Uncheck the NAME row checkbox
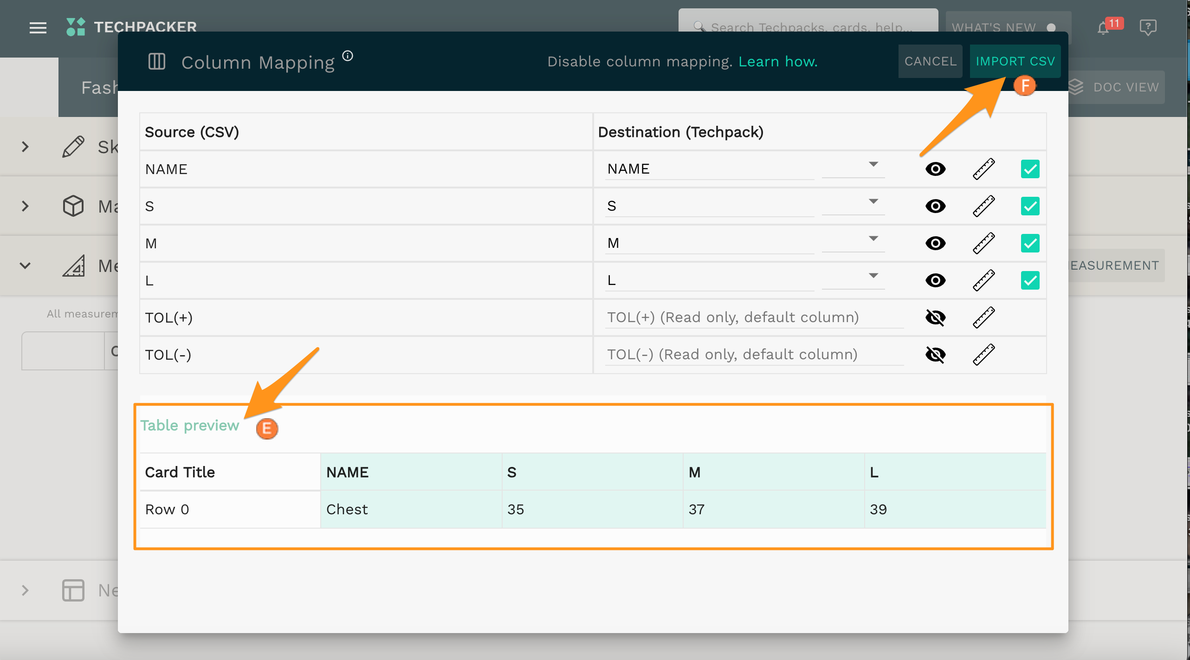1190x660 pixels. pyautogui.click(x=1030, y=169)
